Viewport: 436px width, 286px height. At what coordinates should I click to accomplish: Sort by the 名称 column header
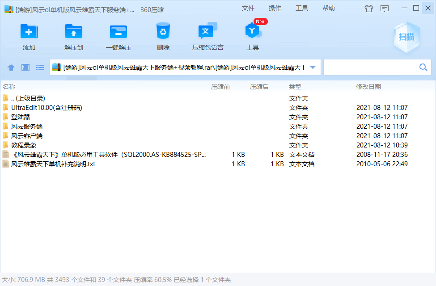tap(105, 87)
